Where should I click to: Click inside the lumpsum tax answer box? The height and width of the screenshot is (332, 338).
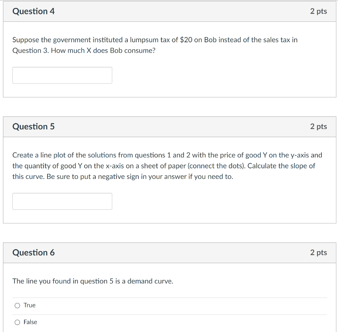62,75
